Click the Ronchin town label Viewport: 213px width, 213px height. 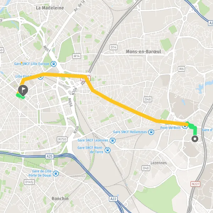[x=60, y=198]
